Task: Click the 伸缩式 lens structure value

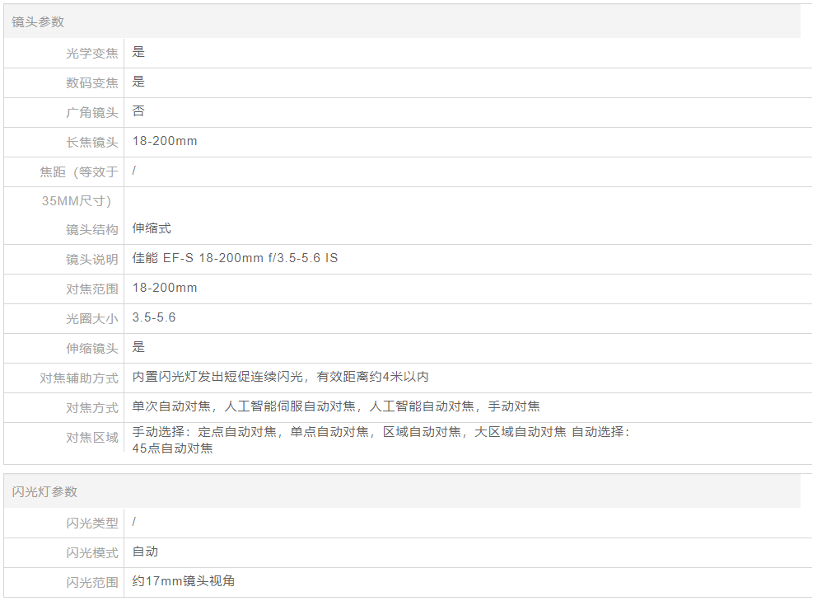Action: (152, 228)
